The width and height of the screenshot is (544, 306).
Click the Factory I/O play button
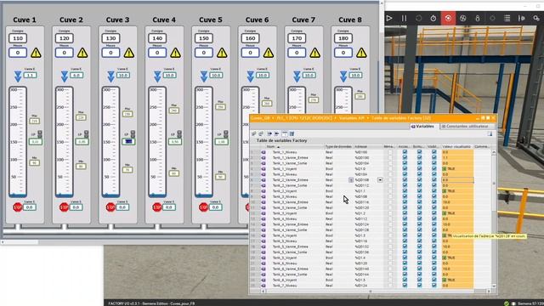389,18
